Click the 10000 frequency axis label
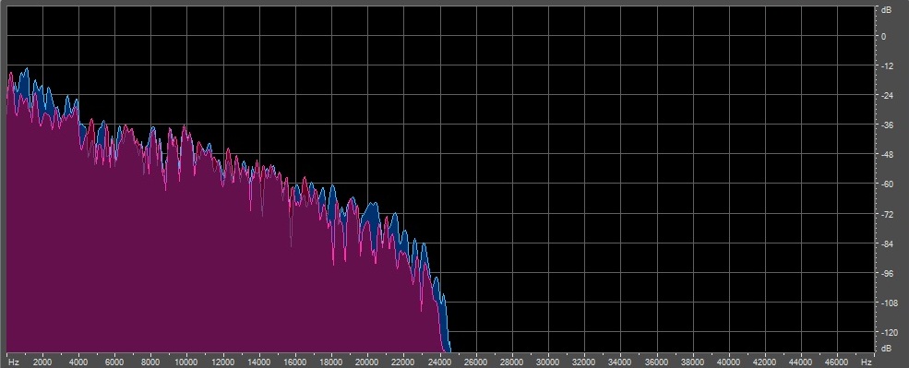 (186, 362)
